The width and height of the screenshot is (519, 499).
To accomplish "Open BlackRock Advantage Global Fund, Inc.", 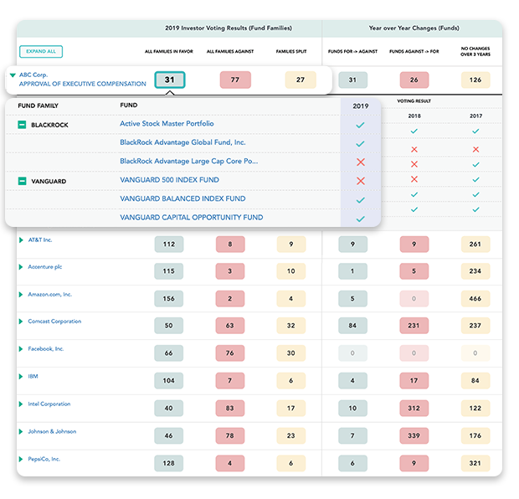I will click(182, 142).
